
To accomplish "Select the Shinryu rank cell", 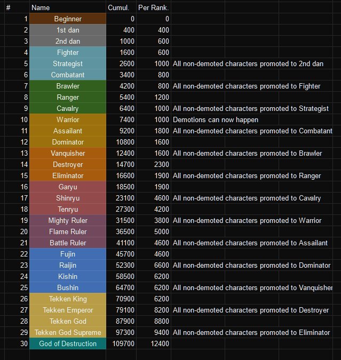I will [68, 198].
